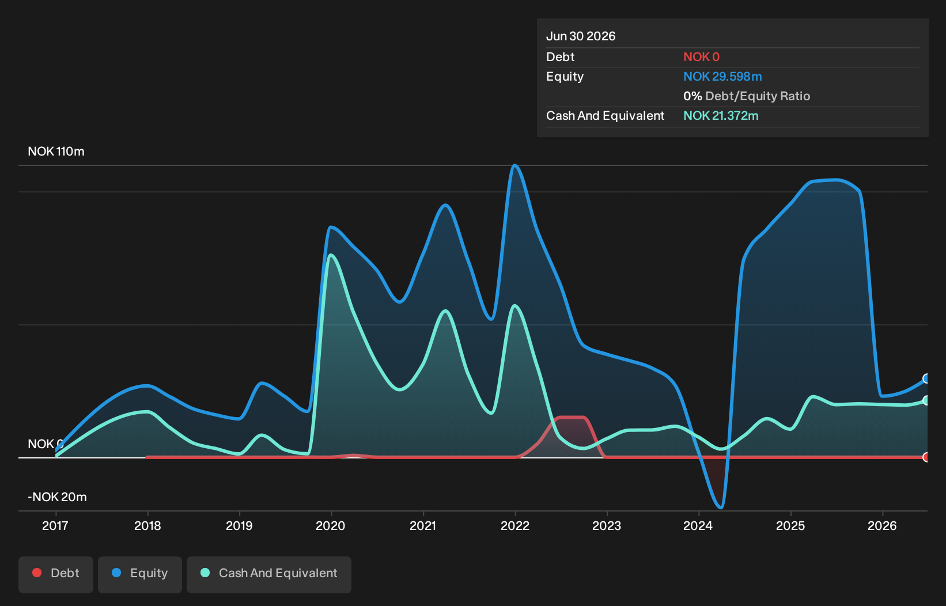Toggle the Equity series legend button
The width and height of the screenshot is (946, 606).
coord(140,574)
